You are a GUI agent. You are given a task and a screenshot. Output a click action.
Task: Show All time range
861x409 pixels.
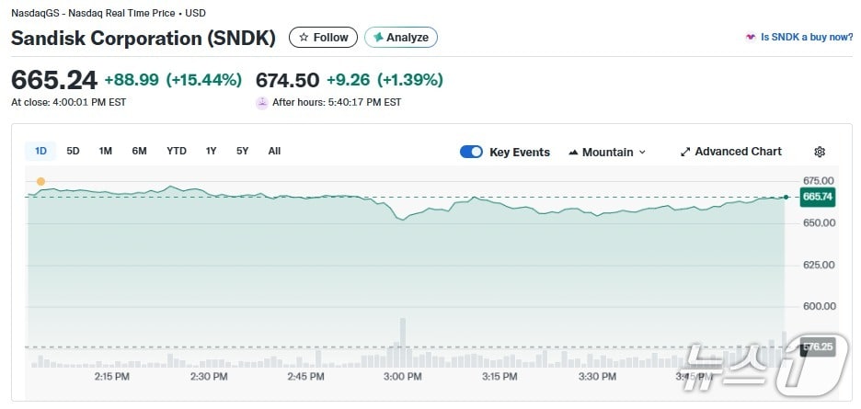click(x=274, y=151)
